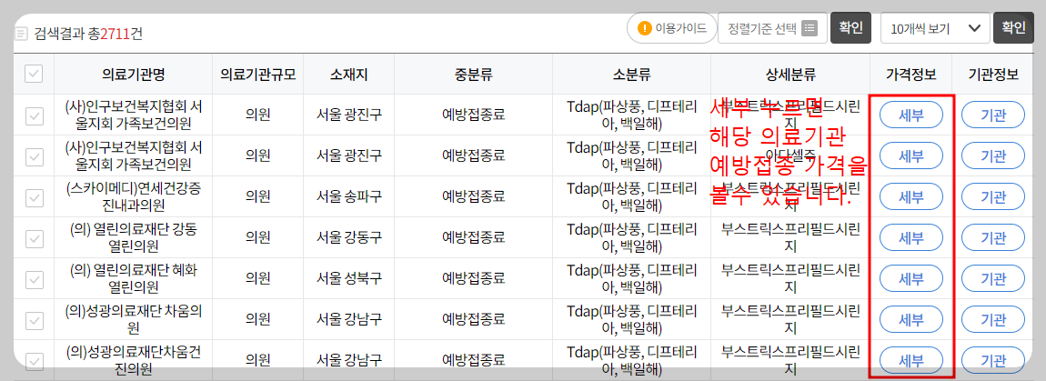Click the 소분류 column header
Image resolution: width=1046 pixels, height=381 pixels.
coord(631,74)
